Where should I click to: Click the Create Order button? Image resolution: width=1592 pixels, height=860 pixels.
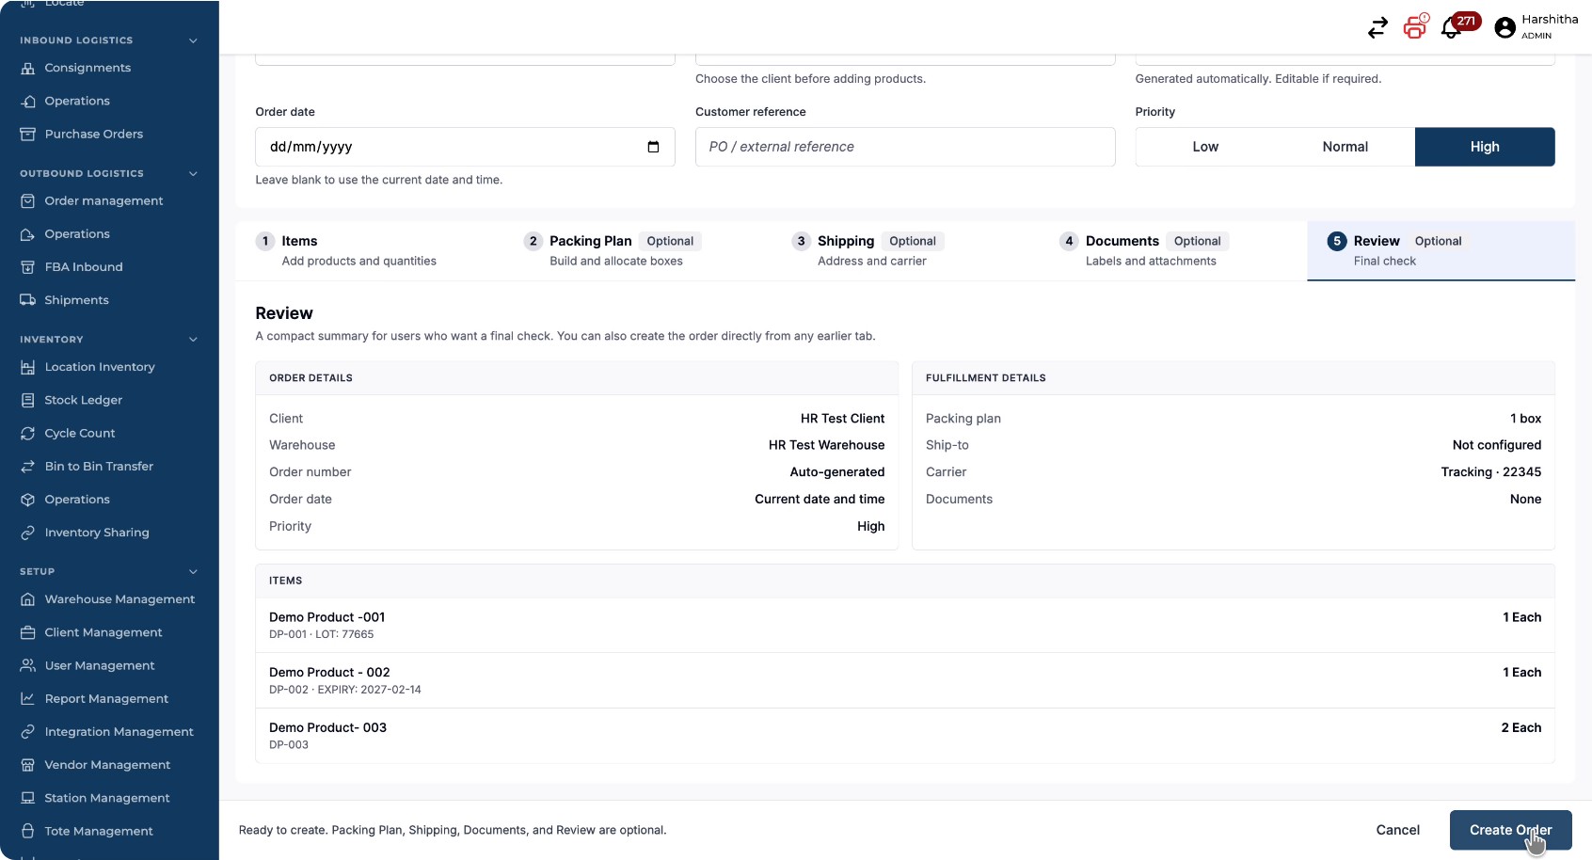pyautogui.click(x=1510, y=830)
